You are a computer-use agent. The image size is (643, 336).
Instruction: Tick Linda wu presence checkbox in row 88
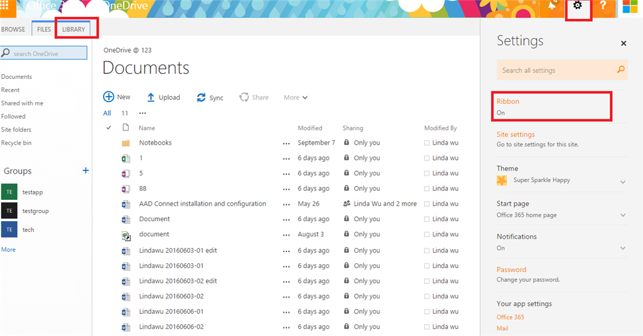point(427,189)
